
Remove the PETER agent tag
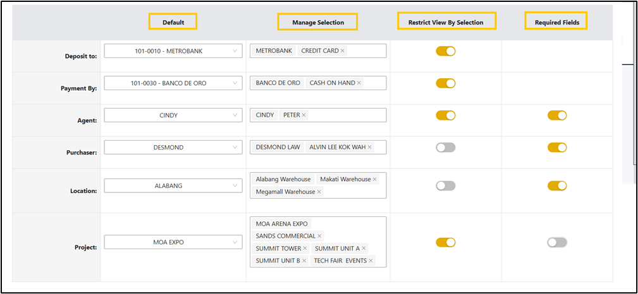[304, 115]
